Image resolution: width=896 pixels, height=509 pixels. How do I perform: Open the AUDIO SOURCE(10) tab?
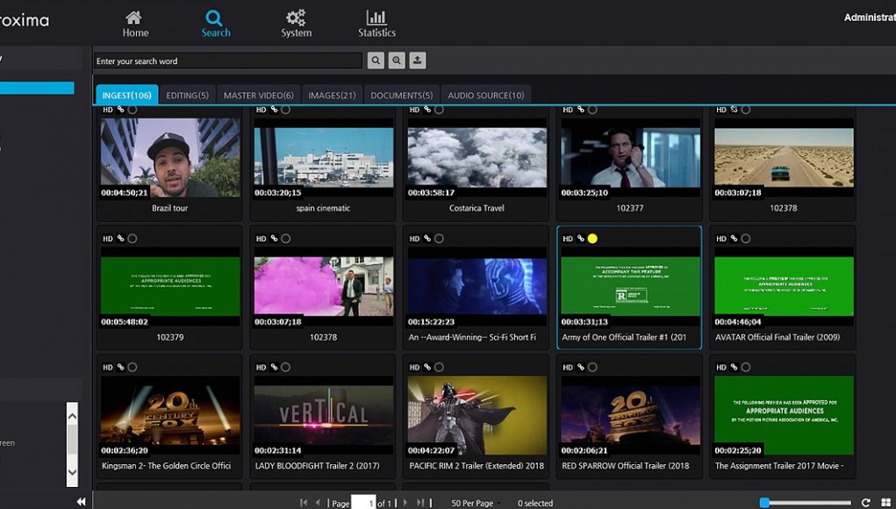[485, 95]
